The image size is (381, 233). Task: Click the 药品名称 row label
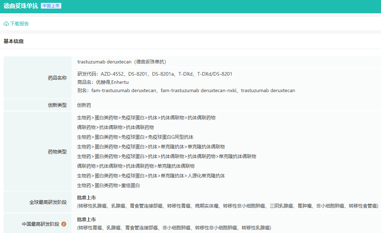[x=57, y=78]
